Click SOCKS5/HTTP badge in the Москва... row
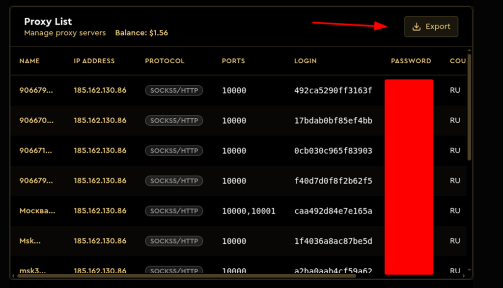The width and height of the screenshot is (503, 288). click(x=174, y=211)
